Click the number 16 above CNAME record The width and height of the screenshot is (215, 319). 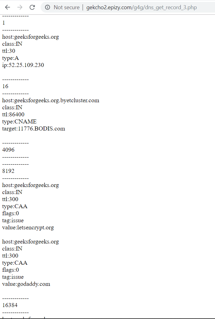click(5, 86)
